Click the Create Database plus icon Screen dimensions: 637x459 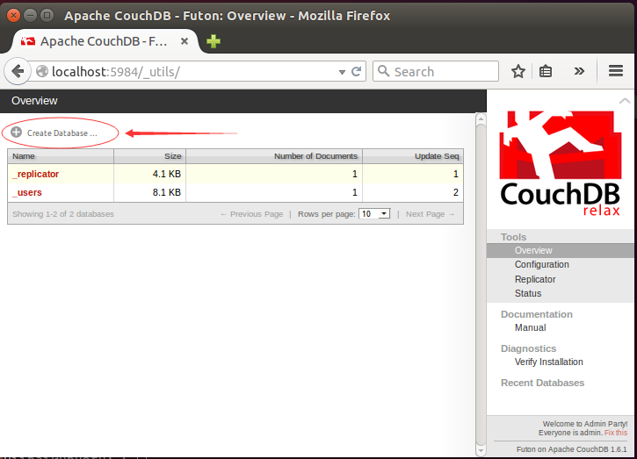pyautogui.click(x=17, y=133)
